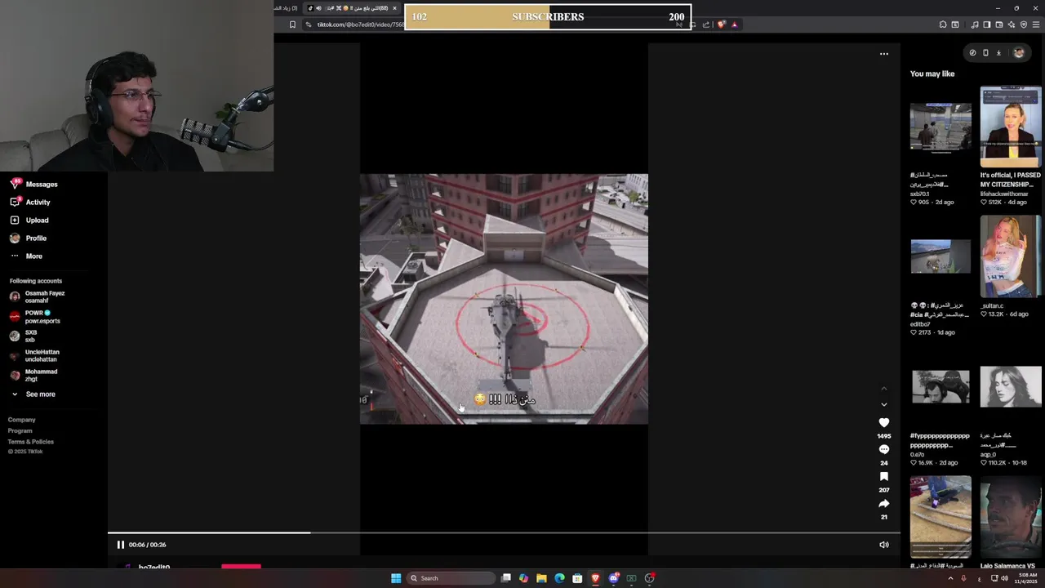Close the active TikTok browser tab

pos(394,8)
